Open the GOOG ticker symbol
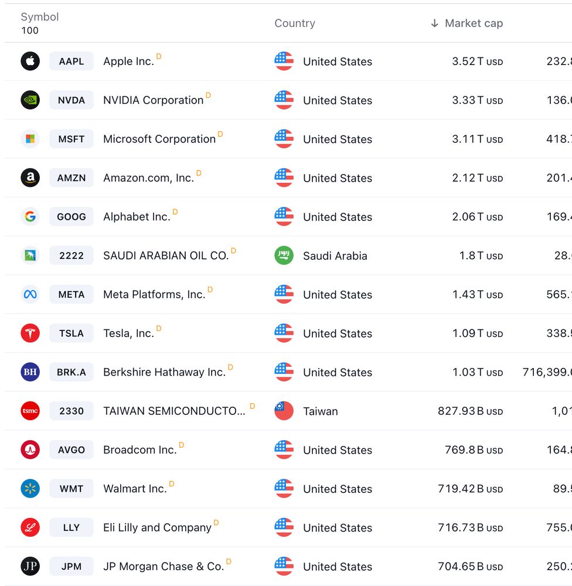 click(71, 217)
